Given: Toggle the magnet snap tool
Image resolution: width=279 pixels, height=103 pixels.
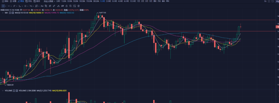Looking at the screenshot, I should click(x=63, y=6).
